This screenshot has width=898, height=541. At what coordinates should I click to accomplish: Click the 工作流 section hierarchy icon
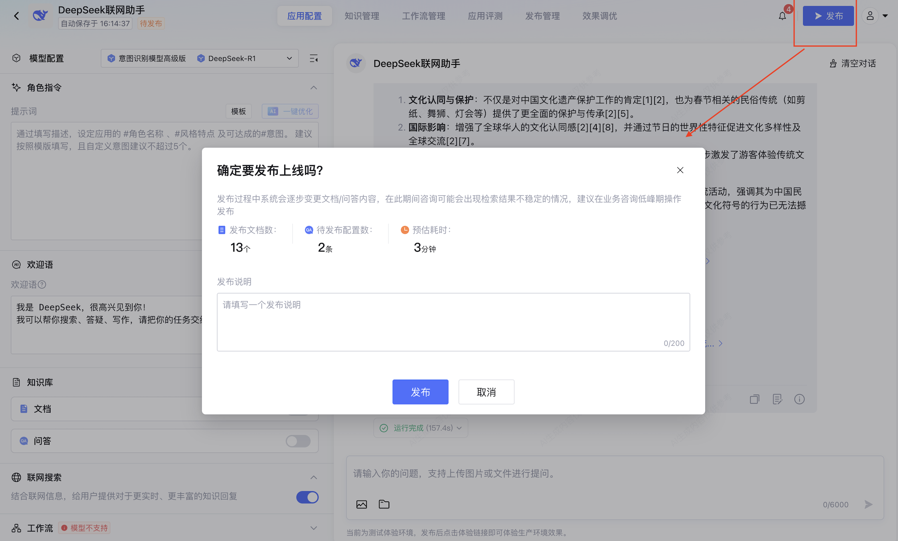point(16,528)
